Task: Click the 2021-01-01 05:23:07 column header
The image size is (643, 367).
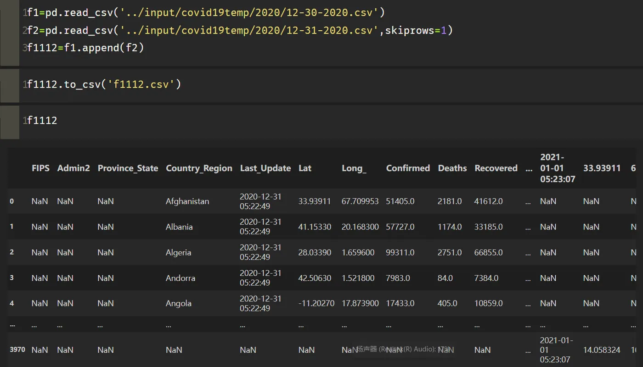Action: [558, 168]
